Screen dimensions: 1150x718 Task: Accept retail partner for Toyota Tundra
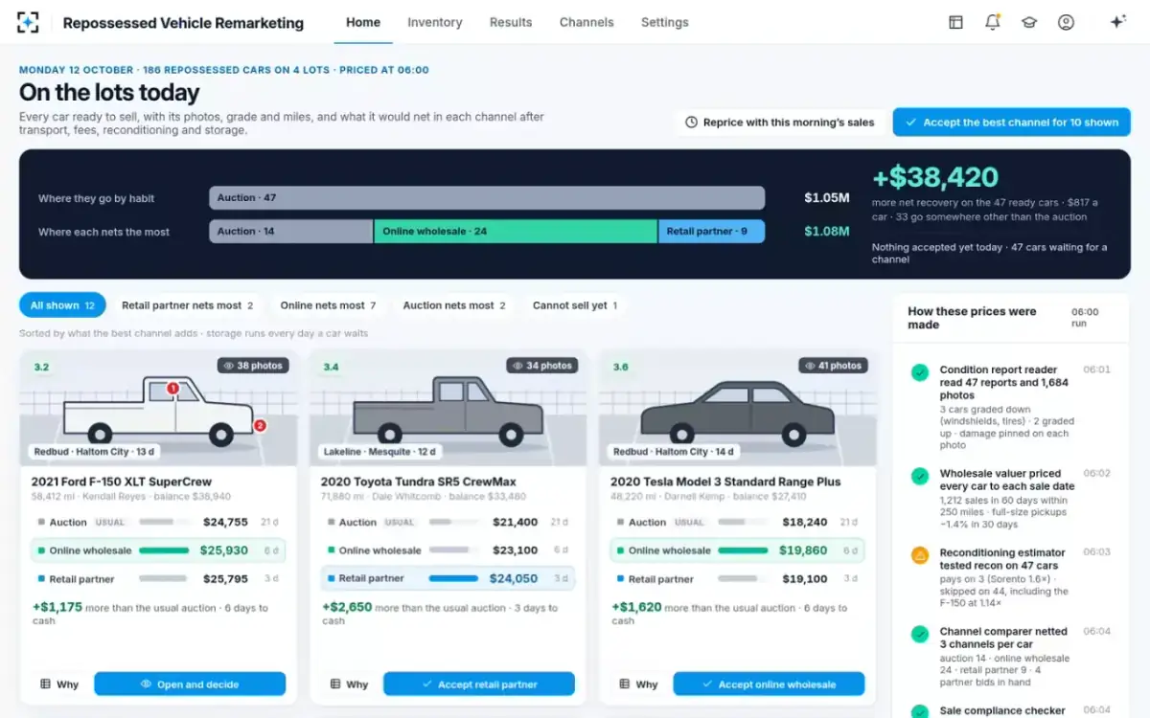479,684
